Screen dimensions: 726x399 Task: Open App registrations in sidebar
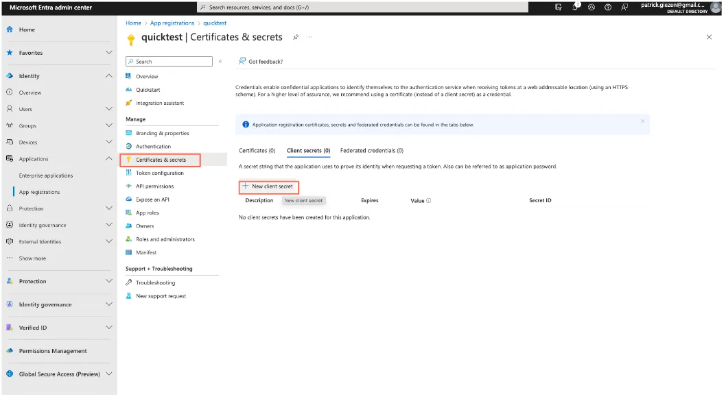(39, 192)
